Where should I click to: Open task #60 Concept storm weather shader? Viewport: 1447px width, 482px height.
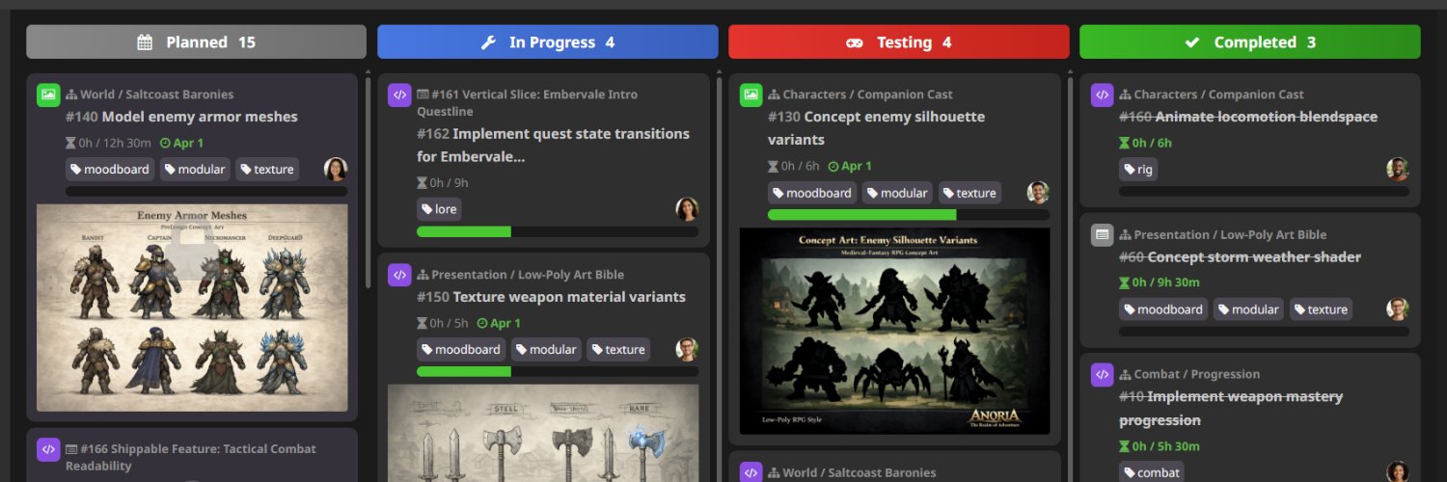coord(1240,256)
